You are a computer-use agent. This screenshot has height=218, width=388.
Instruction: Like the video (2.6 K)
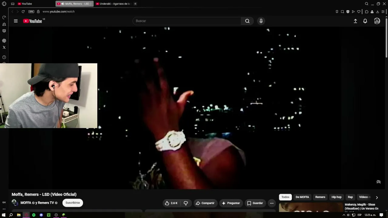(171, 203)
